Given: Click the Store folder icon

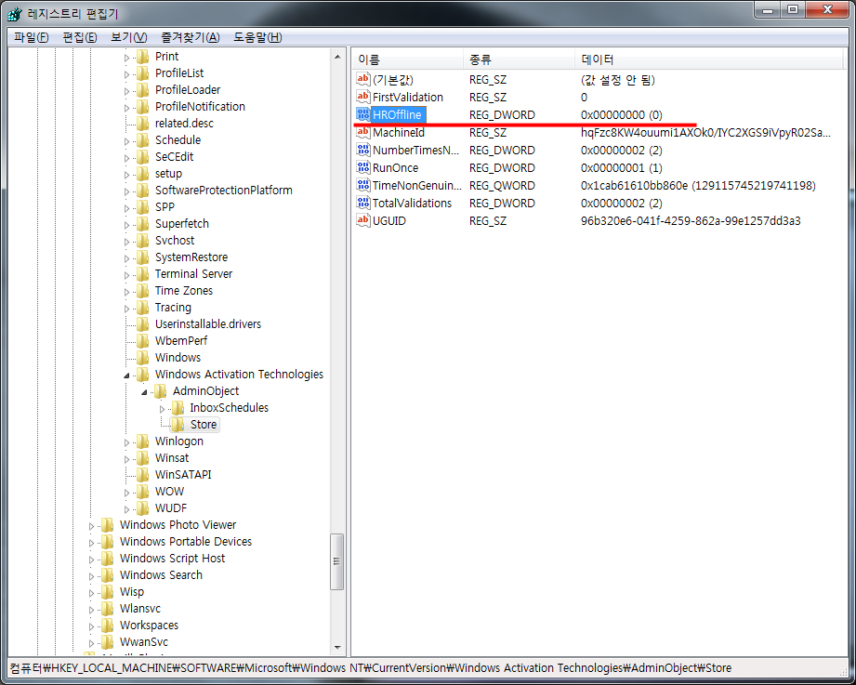Looking at the screenshot, I should 178,425.
